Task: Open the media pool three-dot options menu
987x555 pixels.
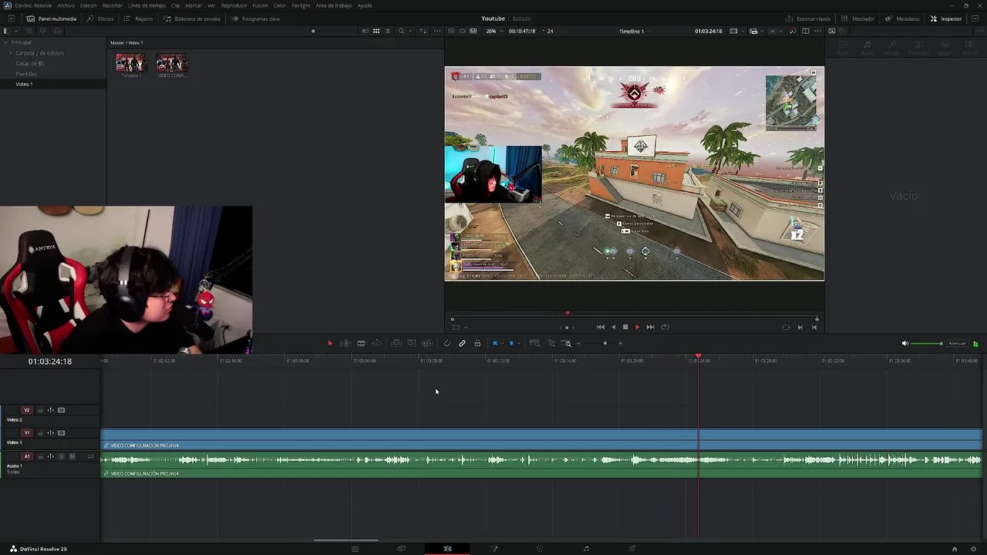Action: click(437, 31)
